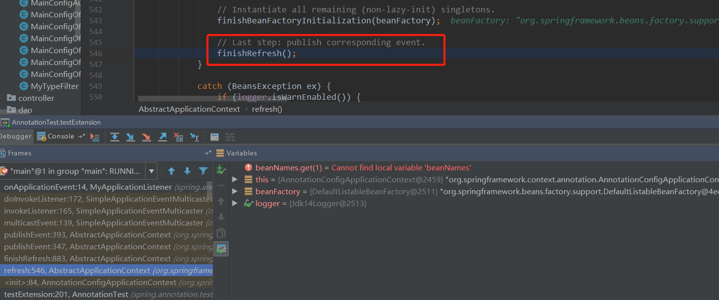Screen dimensions: 719x300
Task: Click Variables panel header icon
Action: coord(220,153)
